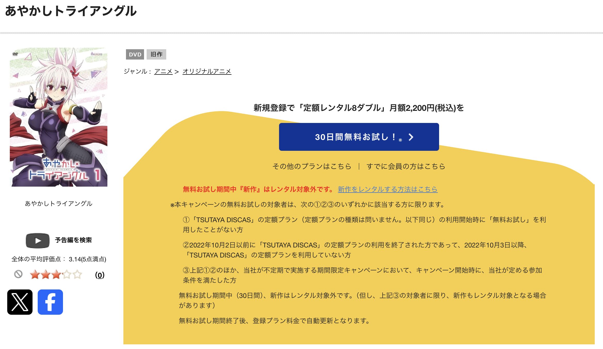Rate one star using the first star

[x=35, y=275]
